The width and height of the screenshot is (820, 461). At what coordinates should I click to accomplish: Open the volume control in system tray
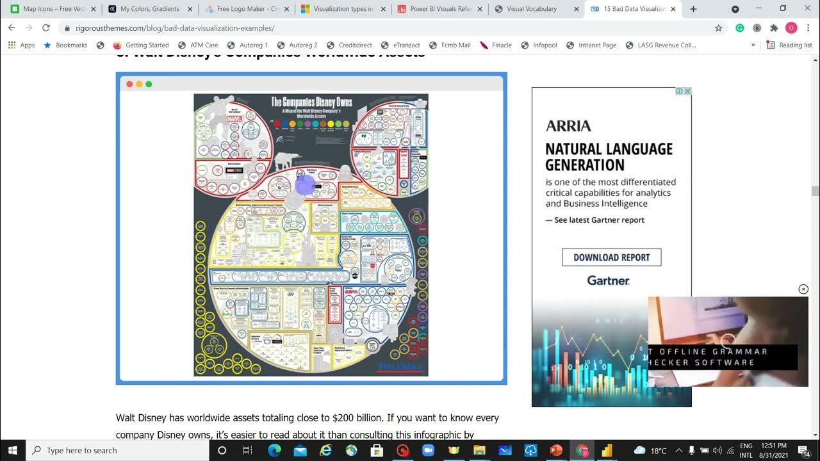[717, 450]
